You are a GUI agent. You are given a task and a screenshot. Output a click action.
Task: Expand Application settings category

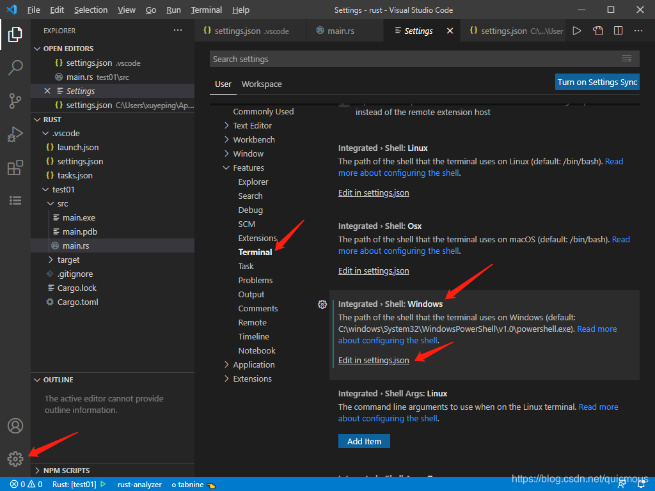click(226, 364)
